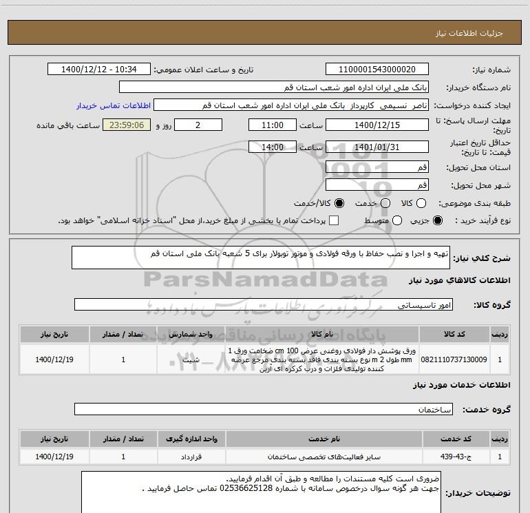Image resolution: width=530 pixels, height=513 pixels.
Task: Select جزیی purchase process radio
Action: point(438,220)
